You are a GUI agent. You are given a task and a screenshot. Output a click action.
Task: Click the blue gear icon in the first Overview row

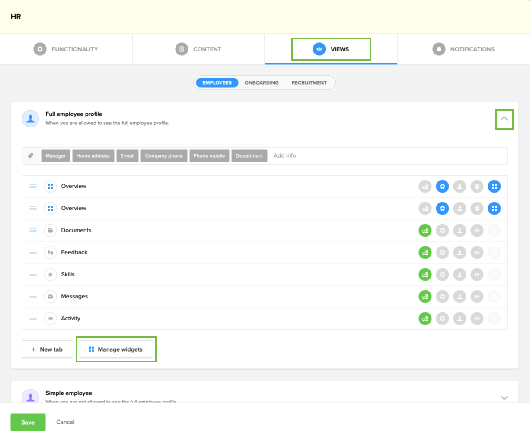coord(442,187)
